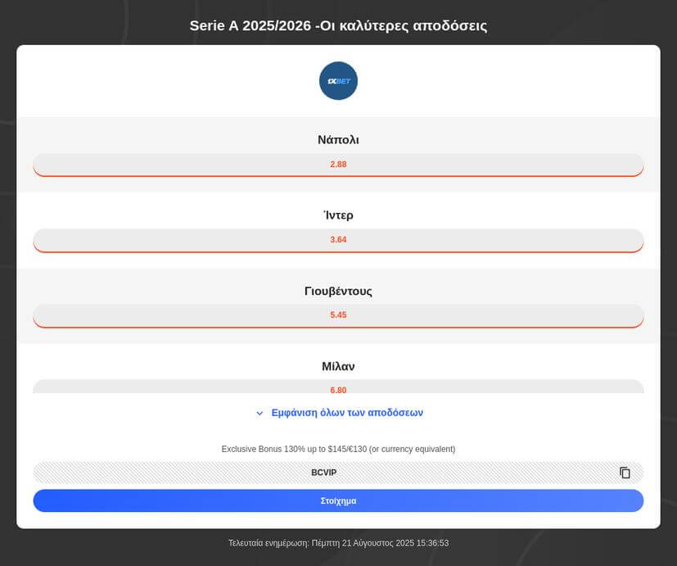Click the Exclusive Bonus 130% text
The image size is (677, 566).
click(338, 449)
